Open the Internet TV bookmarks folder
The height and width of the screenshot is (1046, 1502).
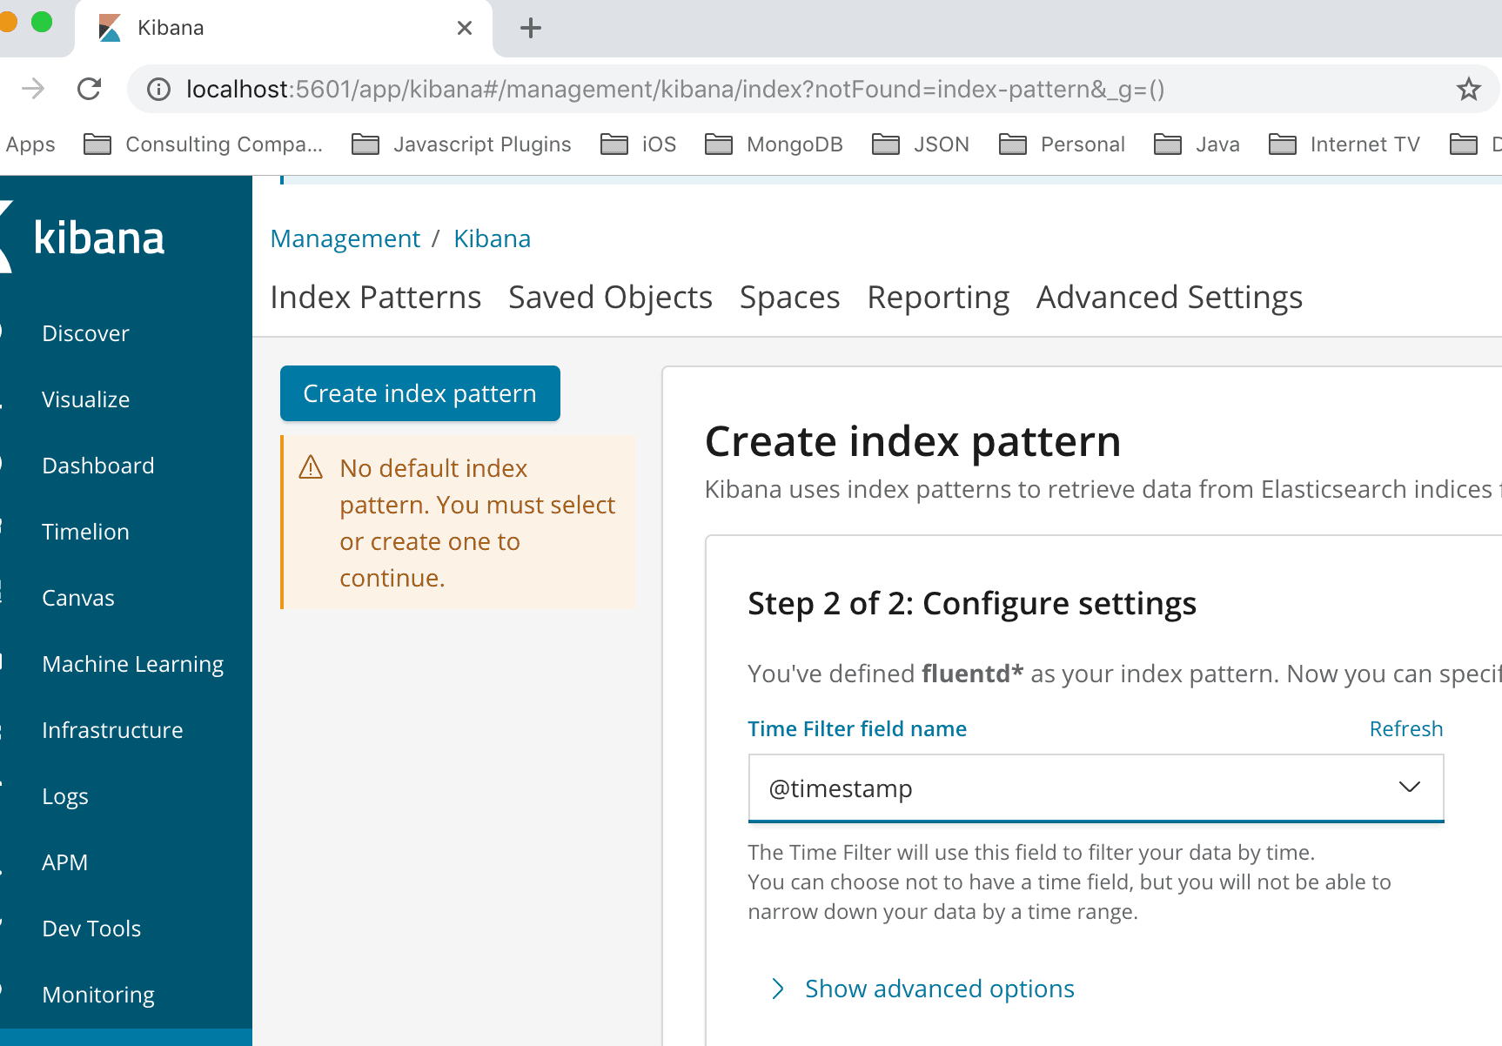1344,144
